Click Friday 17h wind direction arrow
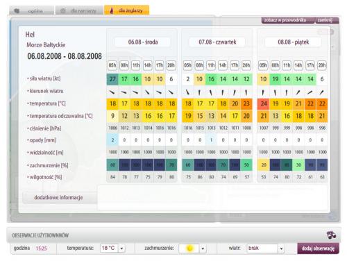347x261 pixels. (x=310, y=92)
